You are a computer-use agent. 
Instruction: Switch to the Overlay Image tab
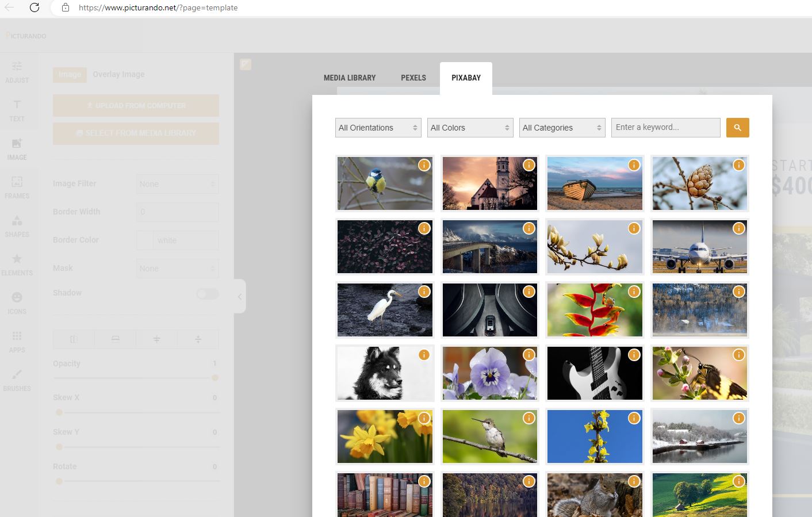[x=118, y=74]
